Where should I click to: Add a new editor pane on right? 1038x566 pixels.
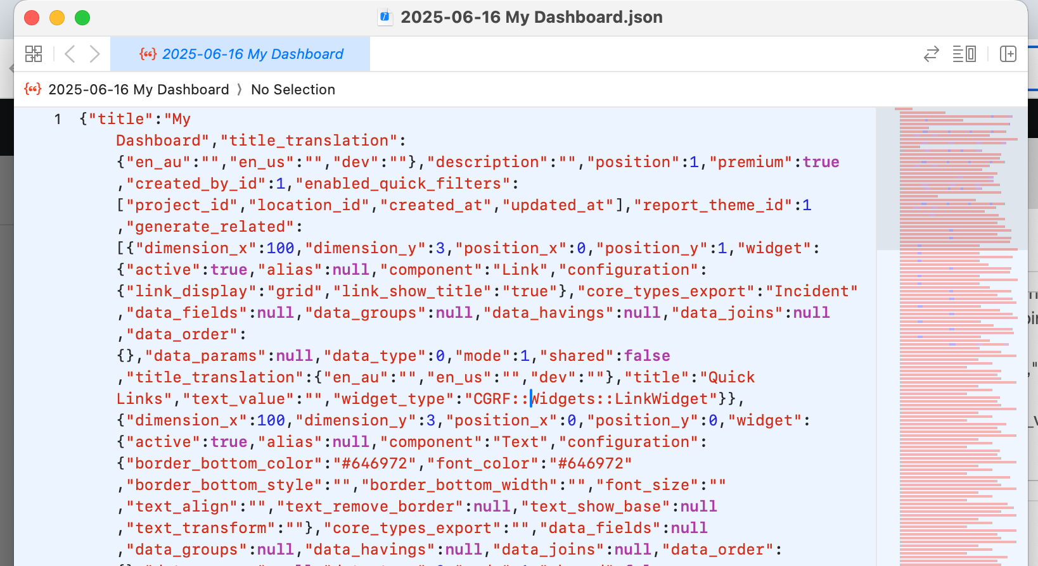1008,54
